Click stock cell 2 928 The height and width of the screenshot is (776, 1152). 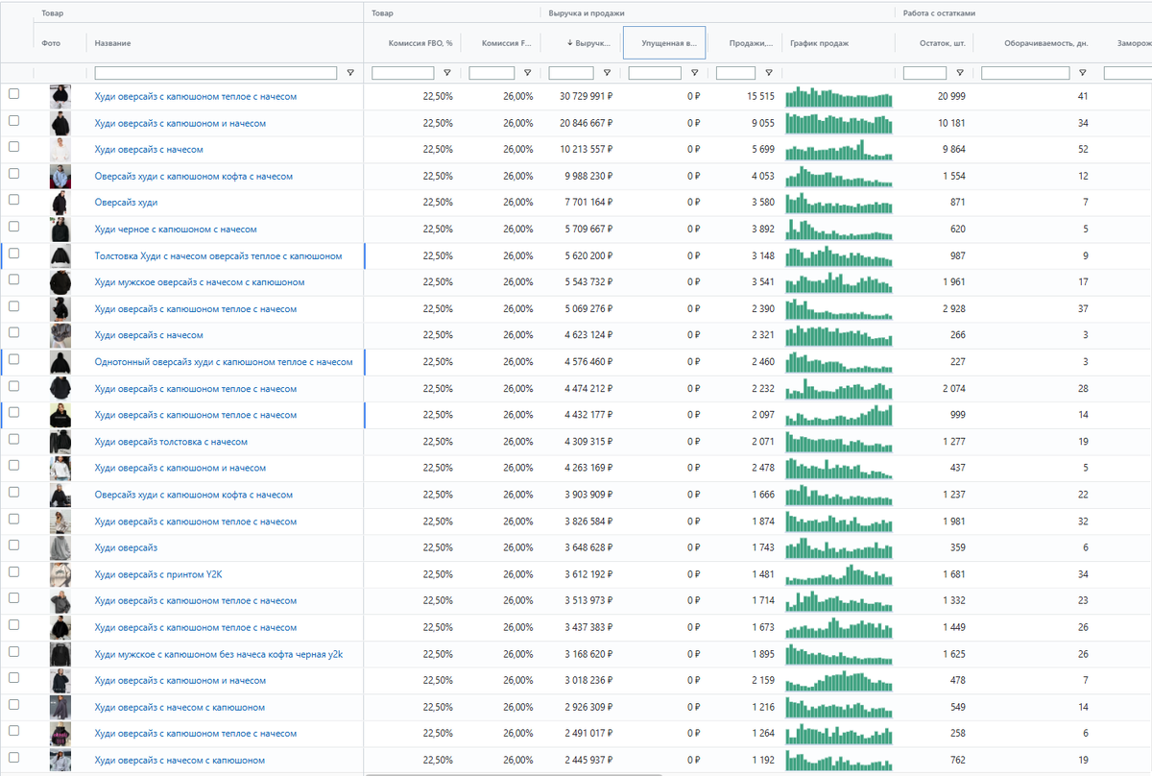coord(954,309)
